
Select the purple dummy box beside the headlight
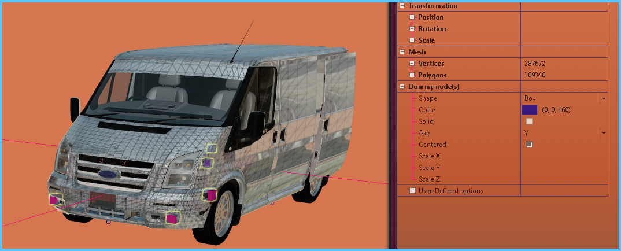click(206, 163)
